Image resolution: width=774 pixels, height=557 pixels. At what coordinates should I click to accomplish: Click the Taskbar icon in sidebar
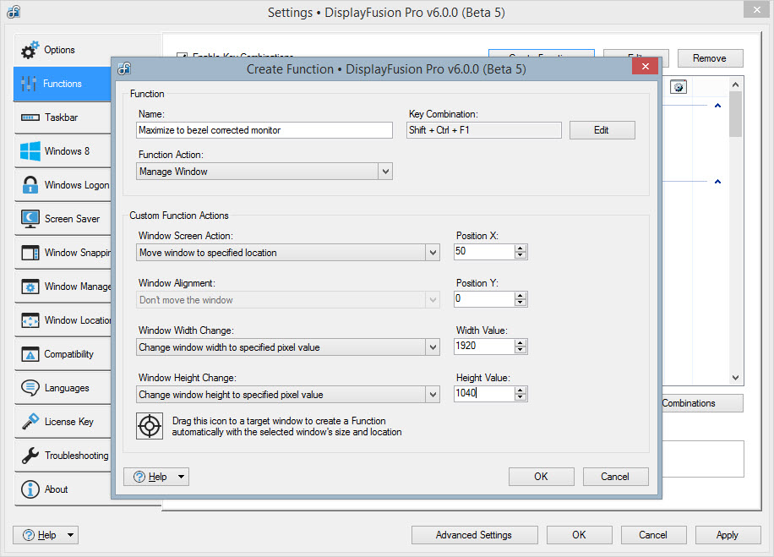pos(30,117)
